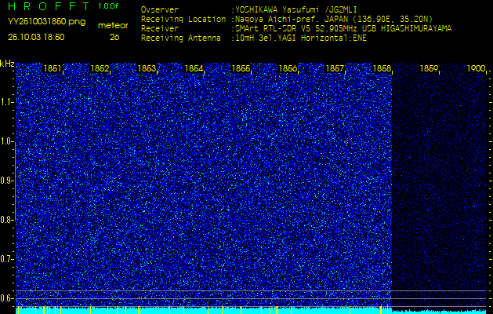
Task: Click the 1.0 kHz axis label
Action: [6, 142]
